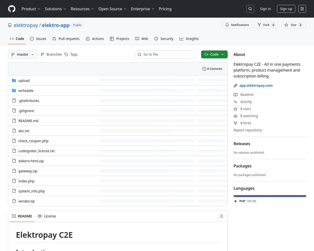View the 8 Commits history
This screenshot has height=251, width=314.
212,69
